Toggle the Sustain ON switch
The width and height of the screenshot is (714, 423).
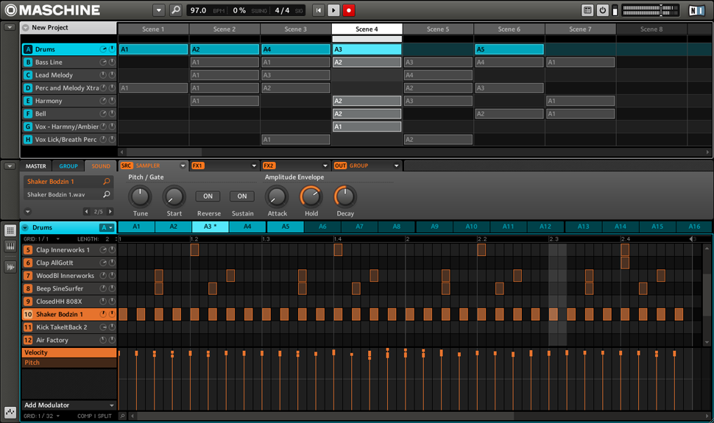click(x=241, y=196)
